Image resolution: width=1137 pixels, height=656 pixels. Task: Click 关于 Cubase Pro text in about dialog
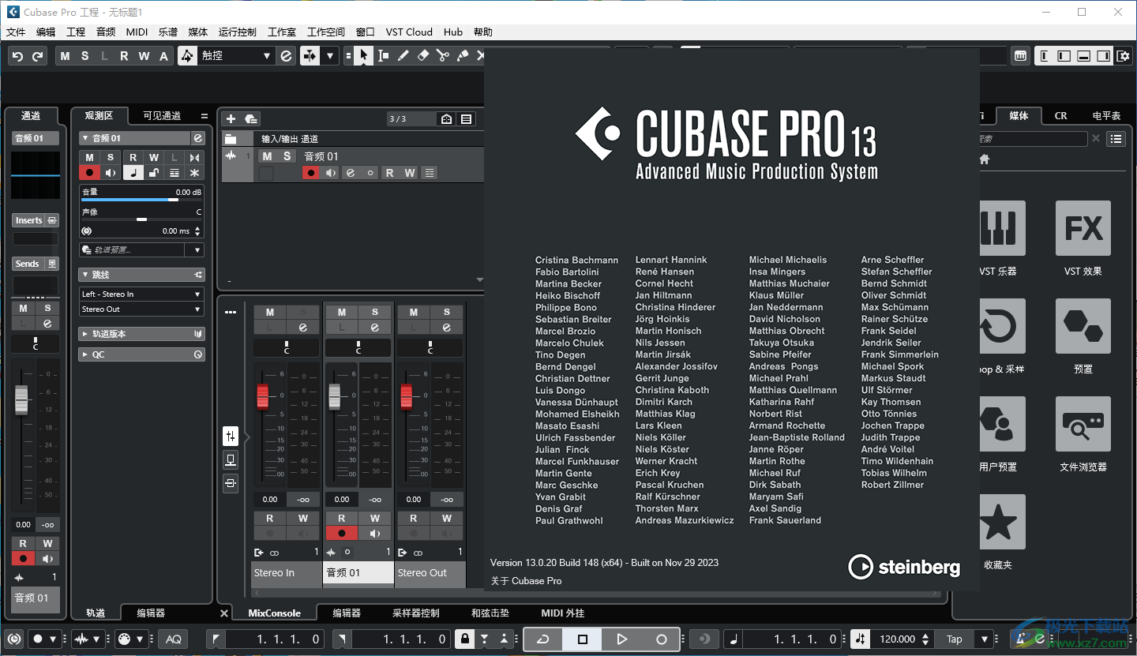526,581
